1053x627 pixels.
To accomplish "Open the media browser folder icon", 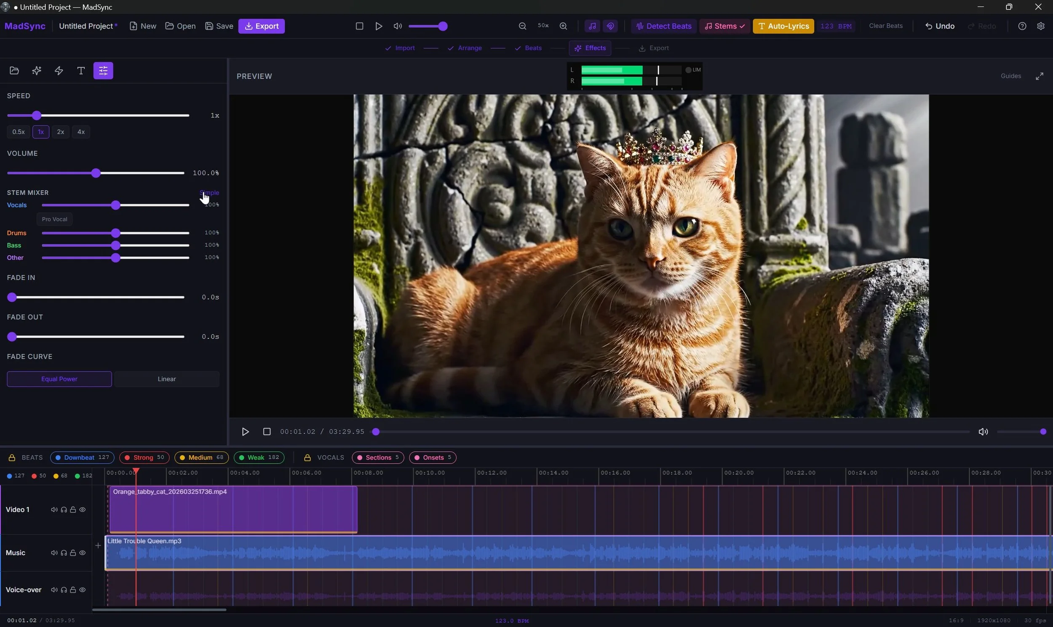I will pos(14,71).
